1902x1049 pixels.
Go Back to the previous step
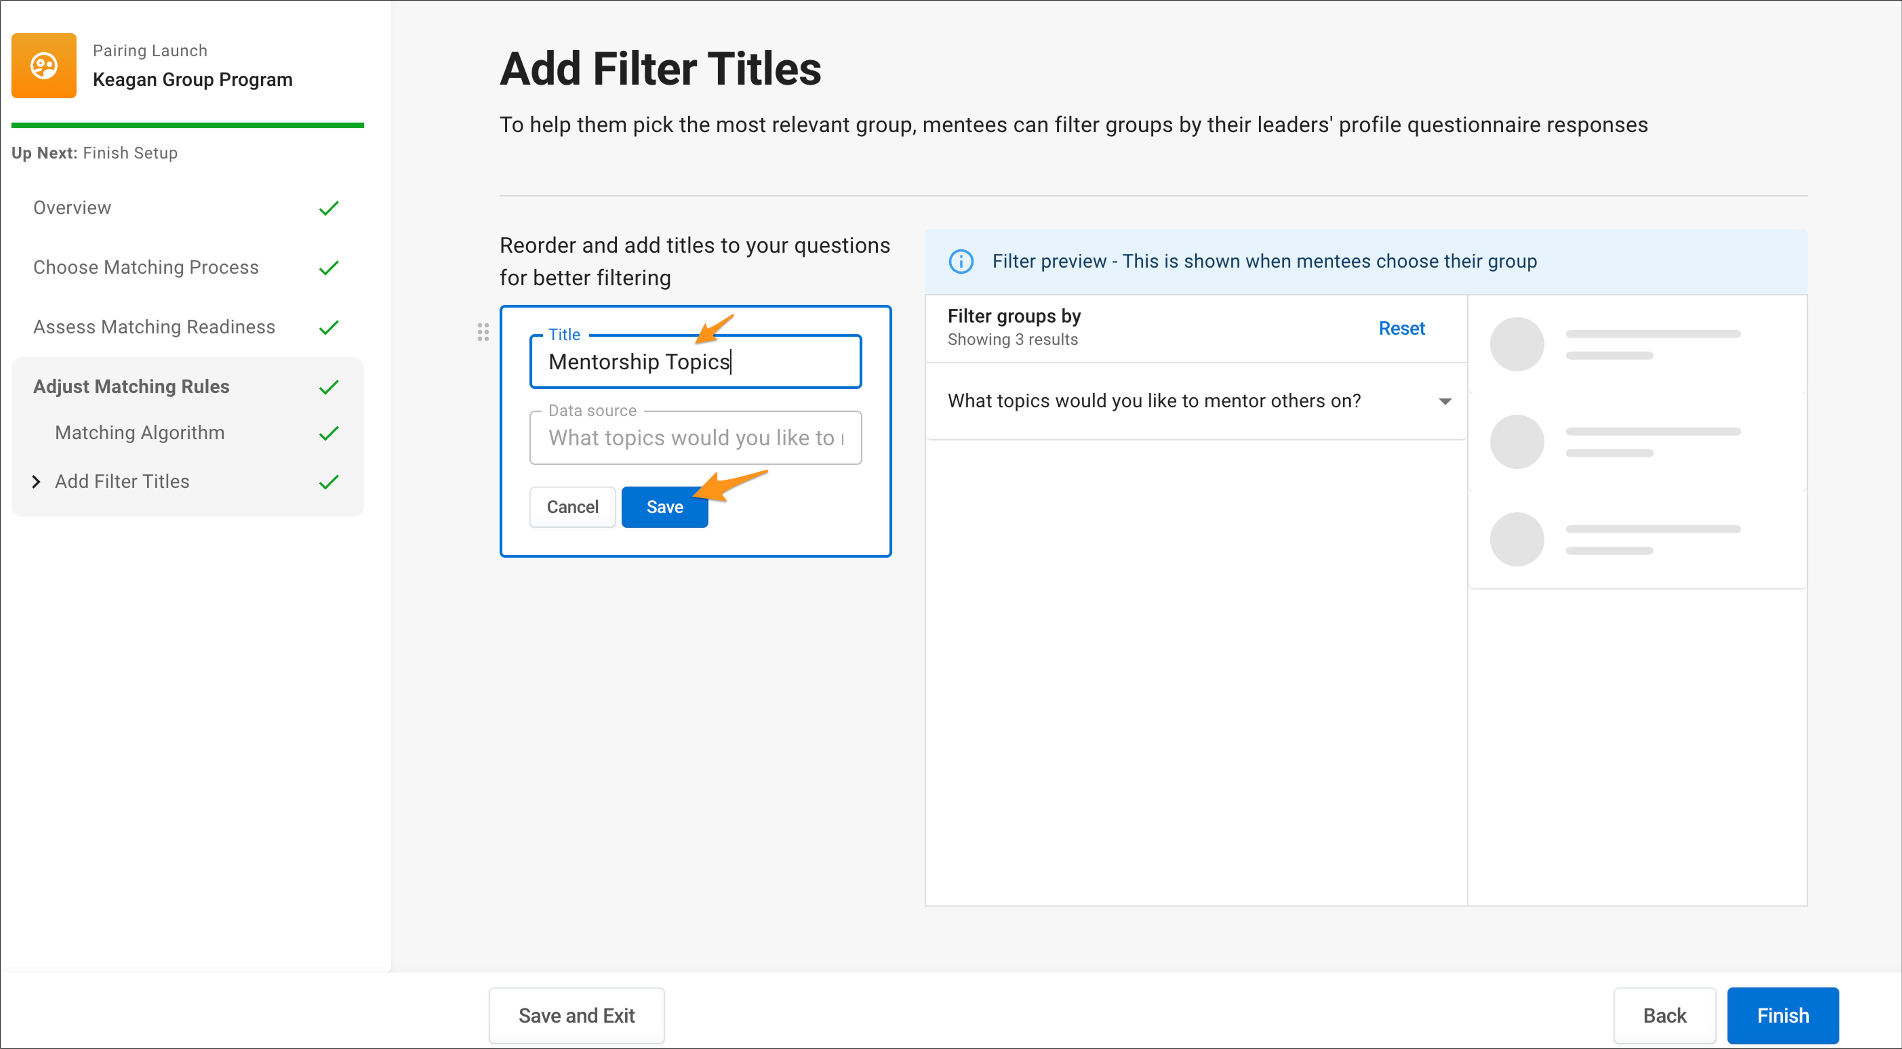point(1664,1016)
